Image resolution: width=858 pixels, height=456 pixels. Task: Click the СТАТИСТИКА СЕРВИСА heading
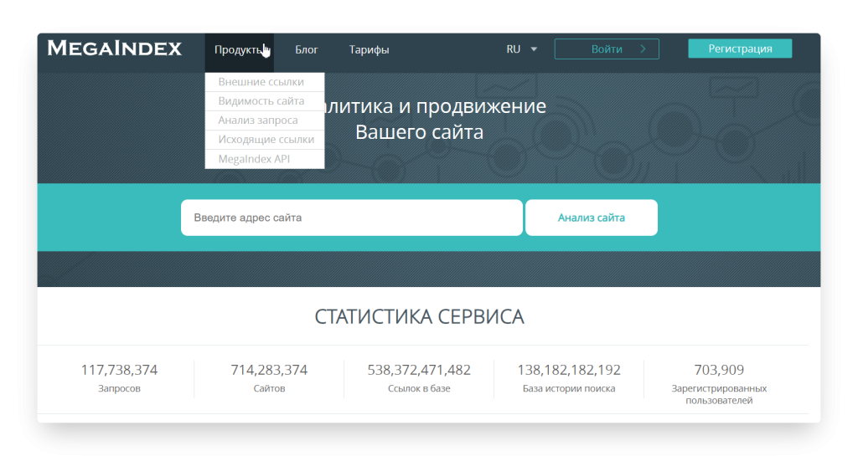pos(419,316)
